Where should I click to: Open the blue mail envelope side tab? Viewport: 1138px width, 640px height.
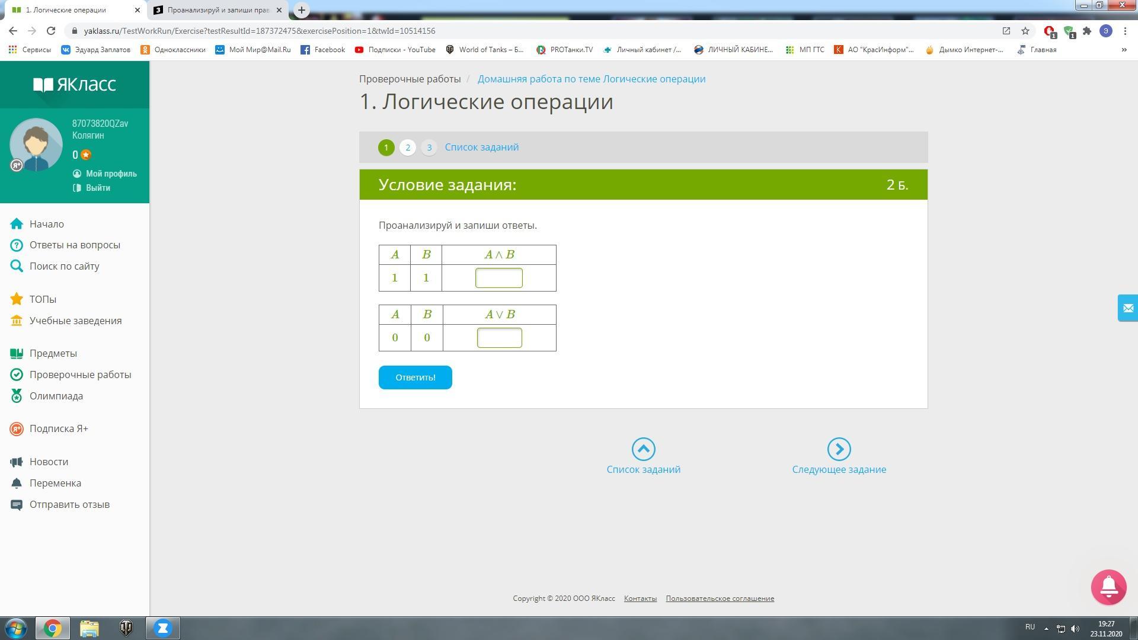point(1127,308)
